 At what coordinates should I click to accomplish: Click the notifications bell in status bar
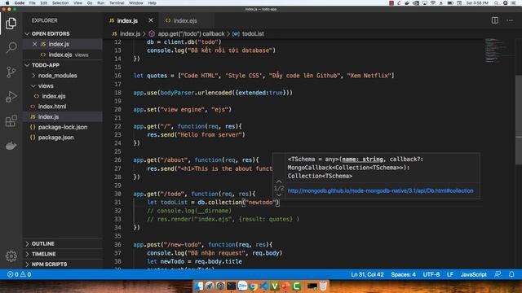coord(511,274)
